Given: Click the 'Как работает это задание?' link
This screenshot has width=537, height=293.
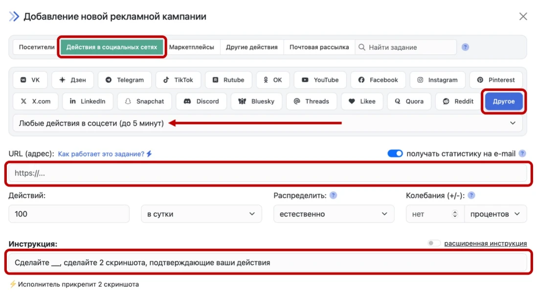Looking at the screenshot, I should click(x=101, y=154).
